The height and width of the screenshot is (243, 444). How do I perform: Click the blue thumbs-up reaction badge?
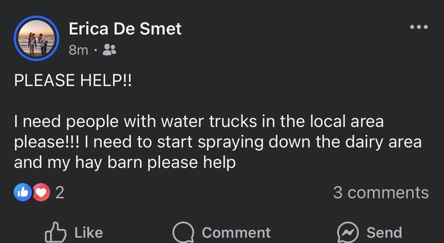(x=23, y=192)
